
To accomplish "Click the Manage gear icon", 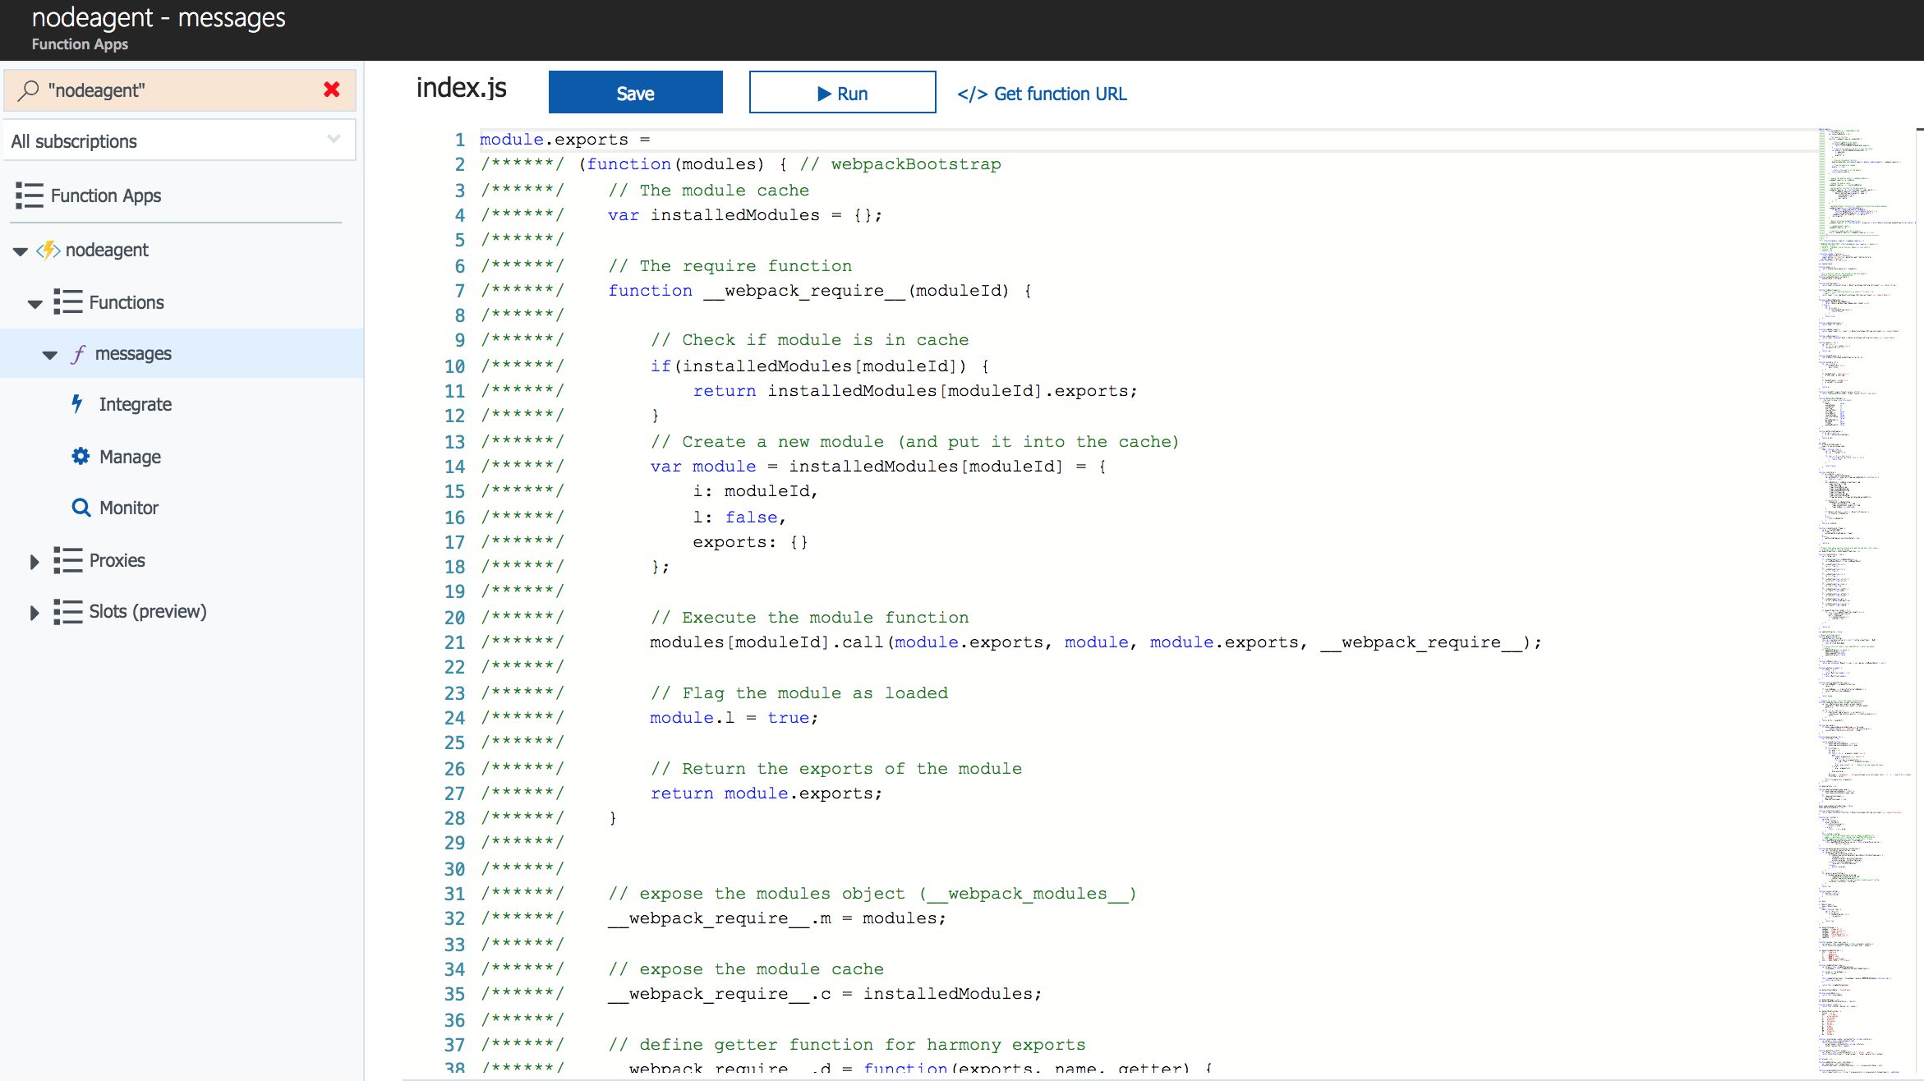I will click(81, 456).
